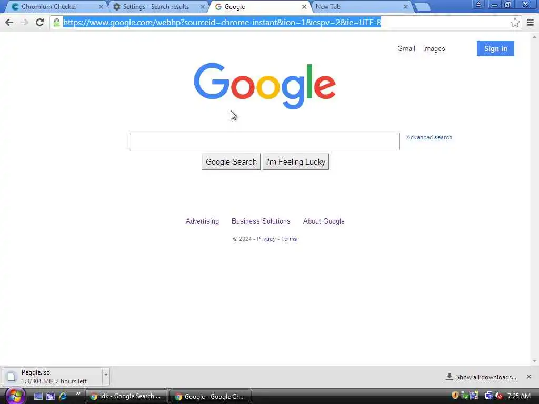Click the Peggle.iso file icon
This screenshot has width=539, height=404.
(x=12, y=377)
